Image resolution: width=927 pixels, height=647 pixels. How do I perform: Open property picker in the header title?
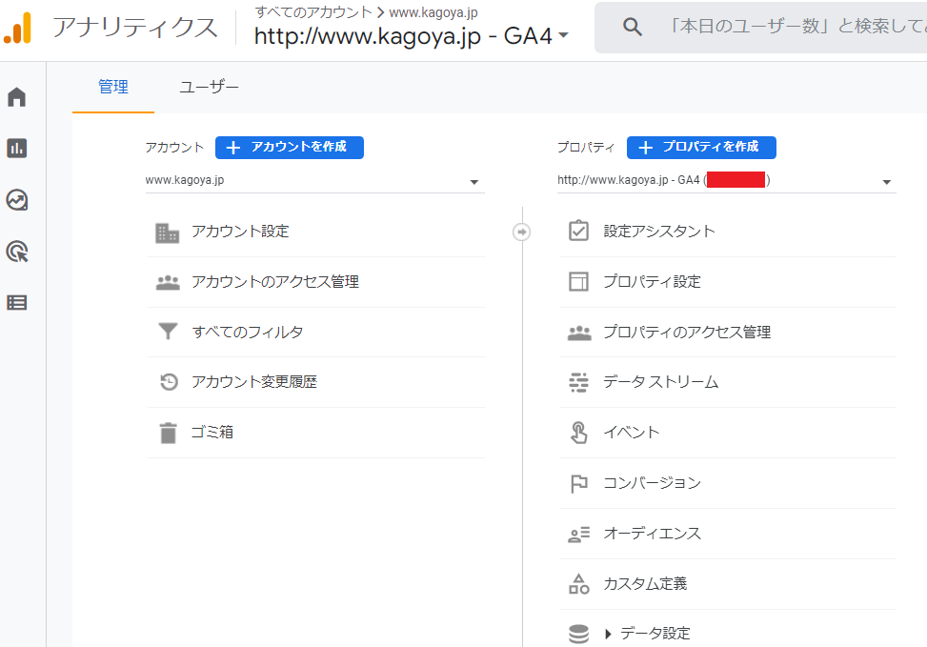(412, 36)
